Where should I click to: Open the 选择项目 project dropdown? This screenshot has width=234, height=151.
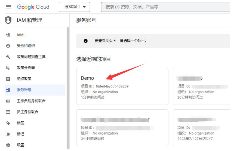point(75,7)
